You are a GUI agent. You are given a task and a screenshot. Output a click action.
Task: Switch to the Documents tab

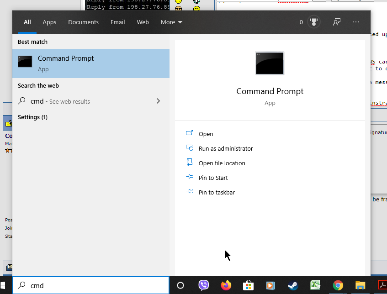[x=83, y=22]
